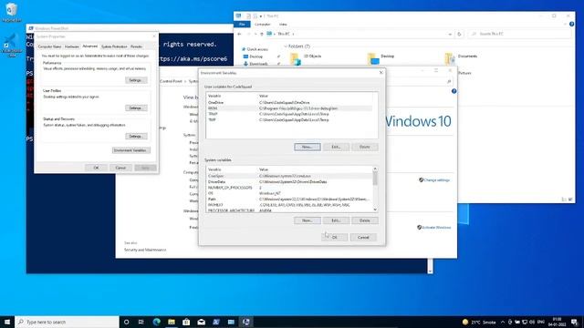
Task: Click Edit under system variables
Action: (x=336, y=220)
